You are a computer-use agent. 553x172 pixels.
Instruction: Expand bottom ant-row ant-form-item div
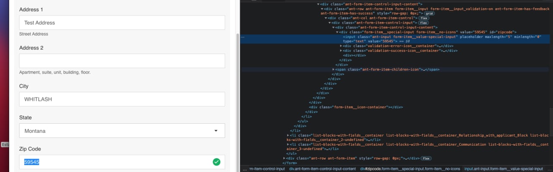[284, 158]
